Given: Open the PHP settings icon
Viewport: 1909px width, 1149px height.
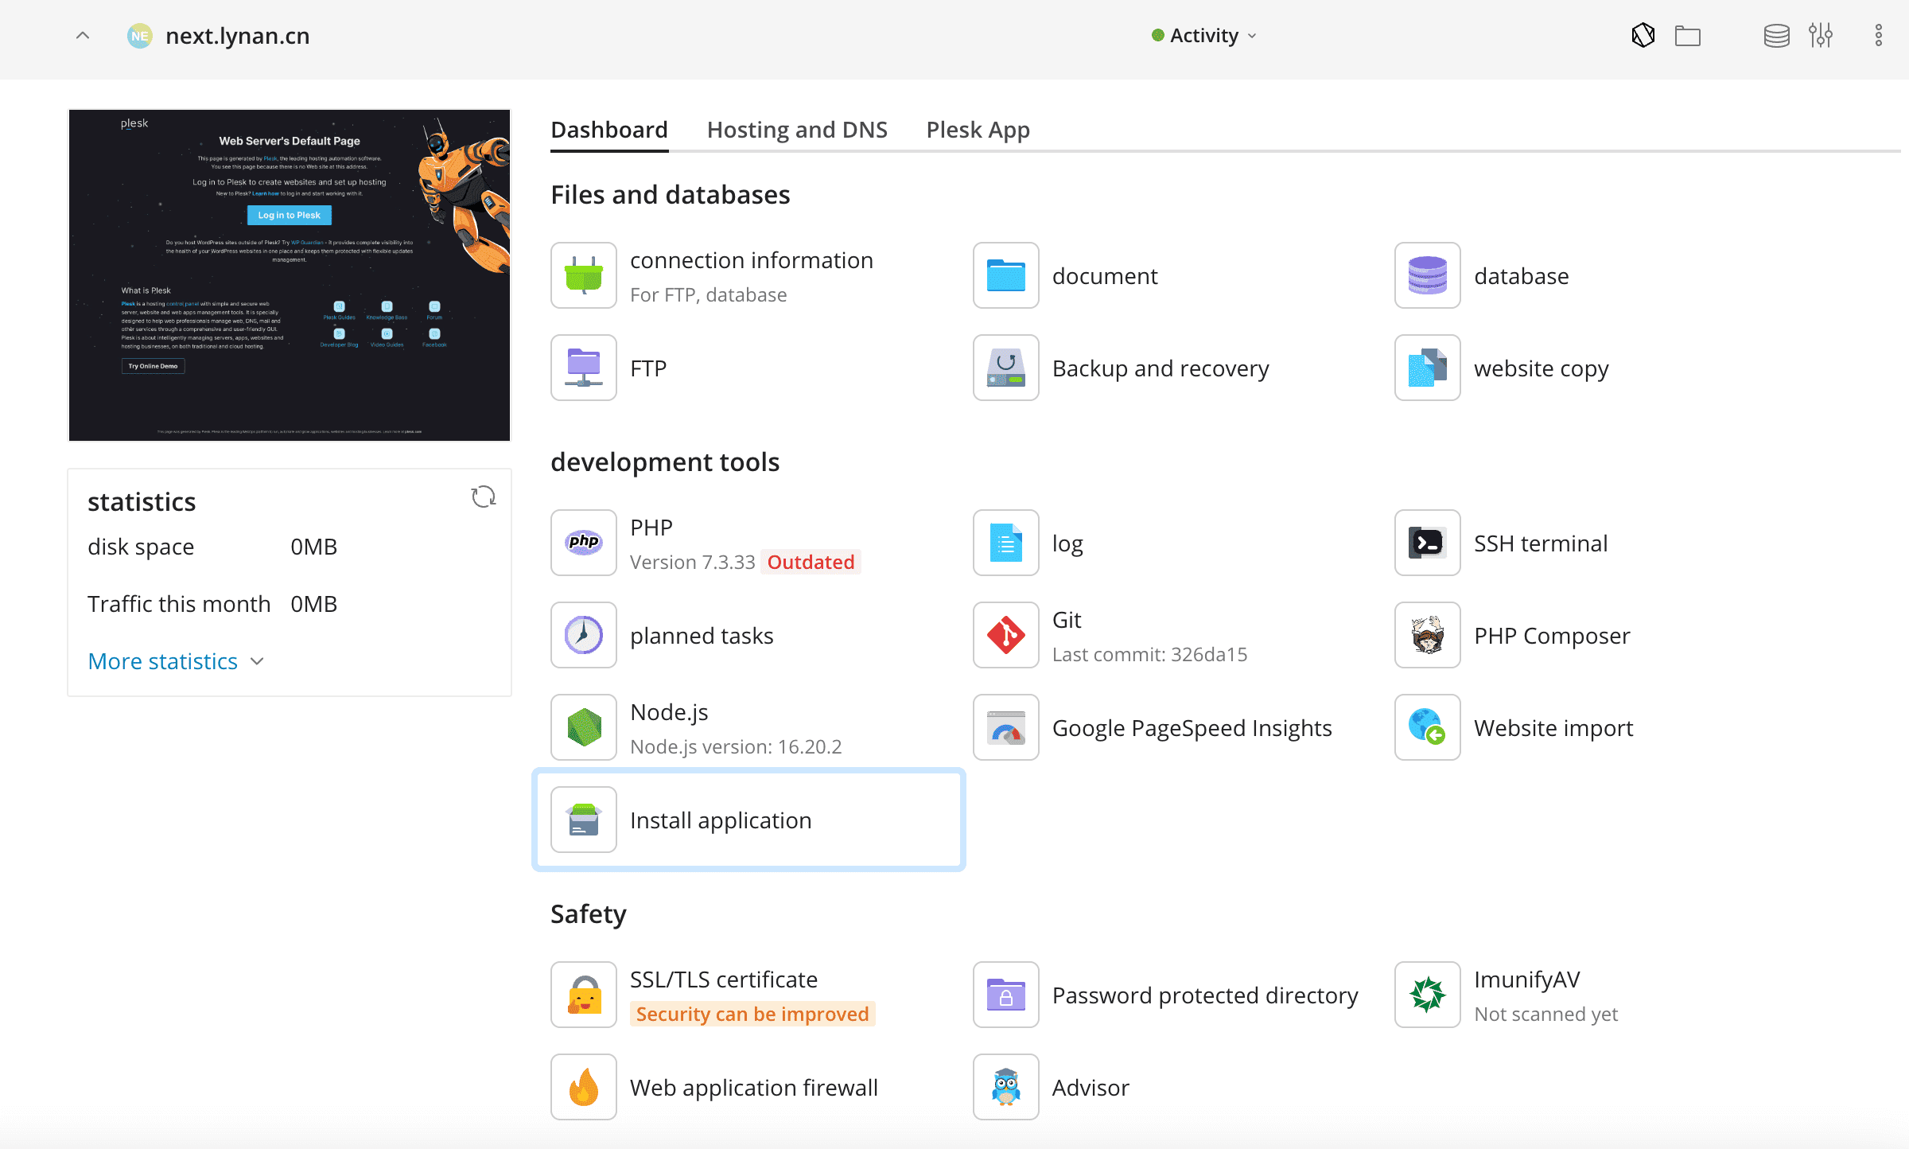Looking at the screenshot, I should (584, 543).
